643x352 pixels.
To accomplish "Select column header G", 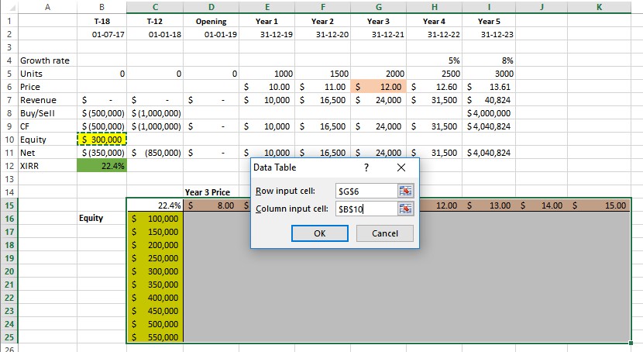I will pyautogui.click(x=379, y=7).
